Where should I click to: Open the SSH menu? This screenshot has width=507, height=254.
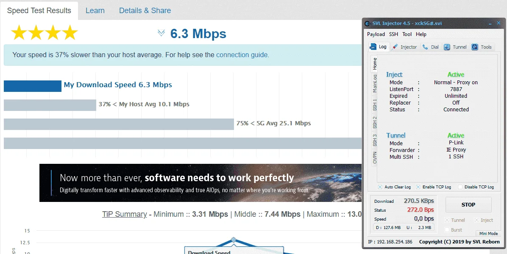tap(393, 34)
